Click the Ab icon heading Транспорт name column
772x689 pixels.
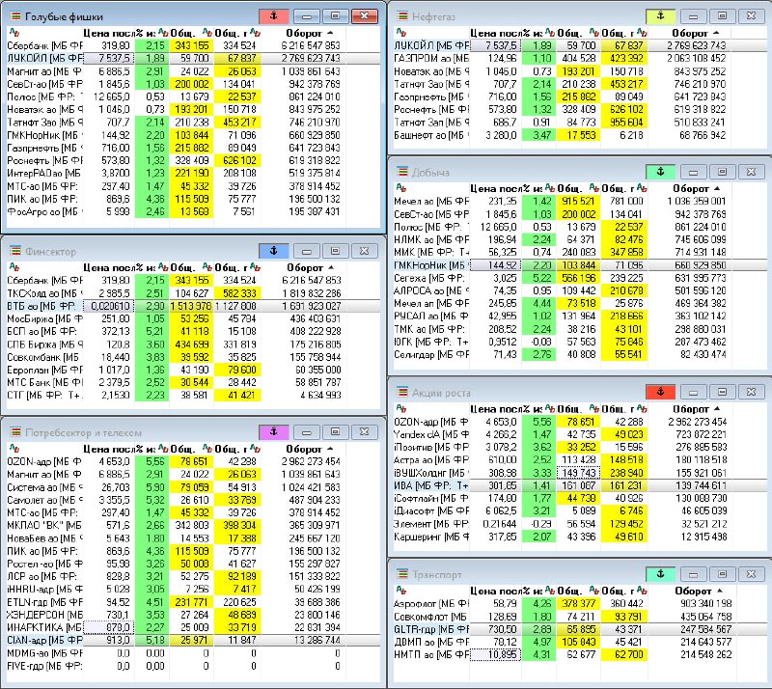tap(401, 591)
